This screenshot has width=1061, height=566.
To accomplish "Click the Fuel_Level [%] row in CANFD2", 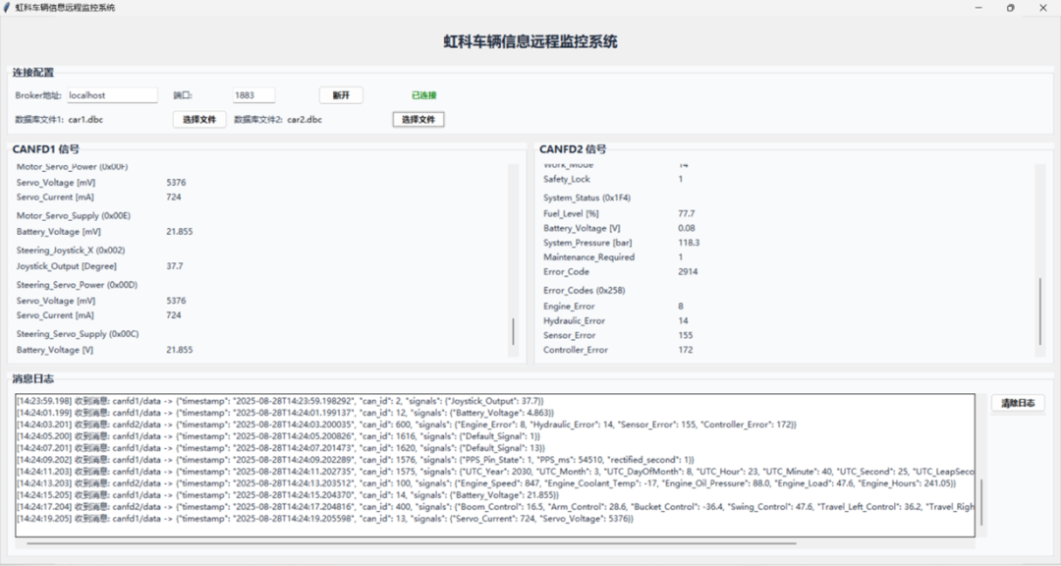I will [570, 213].
